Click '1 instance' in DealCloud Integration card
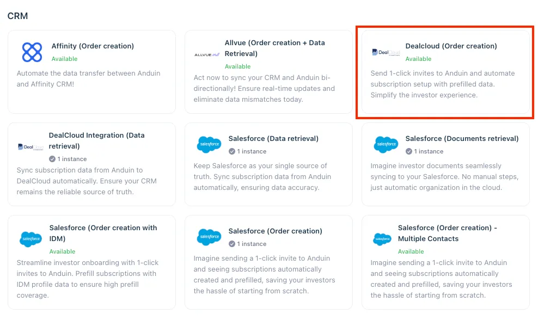 pos(72,159)
